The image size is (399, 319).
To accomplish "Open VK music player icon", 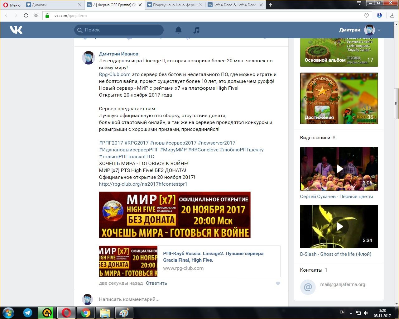I will 196,30.
